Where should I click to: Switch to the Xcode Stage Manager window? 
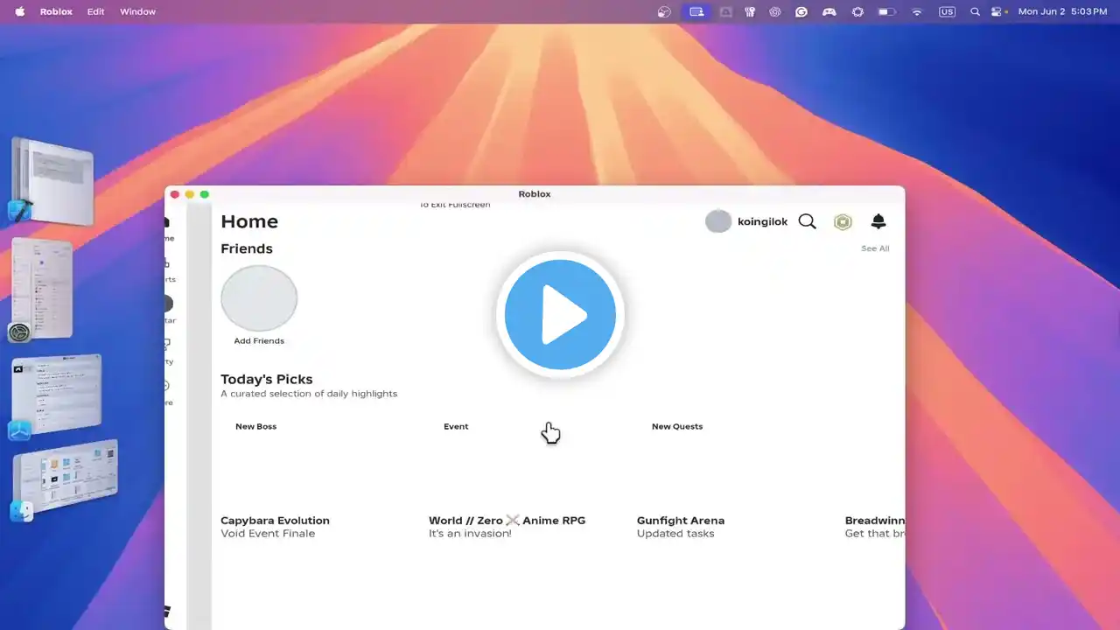pos(52,179)
